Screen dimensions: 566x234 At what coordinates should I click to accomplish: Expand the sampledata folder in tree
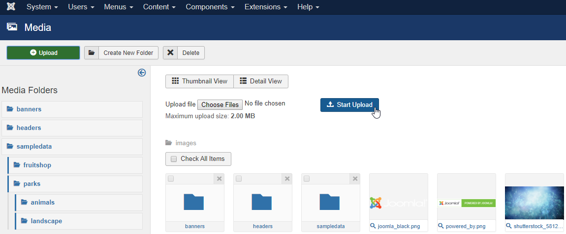click(x=34, y=146)
